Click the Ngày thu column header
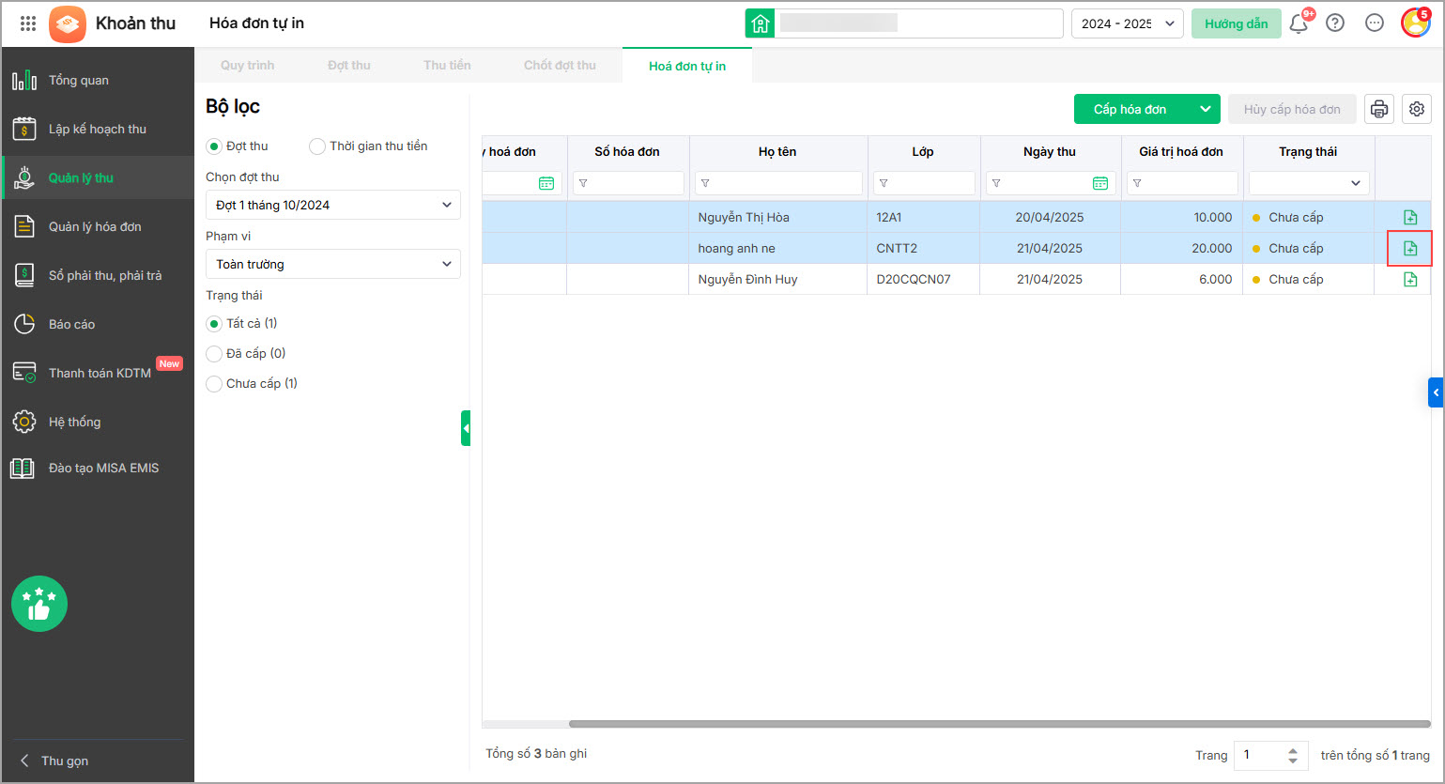This screenshot has height=784, width=1445. coord(1050,151)
